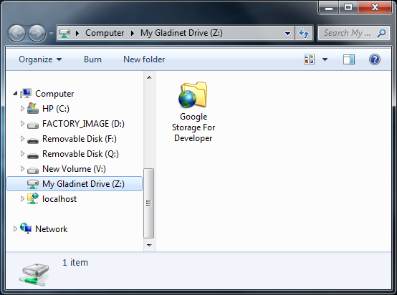Image resolution: width=397 pixels, height=295 pixels.
Task: Click the Removable Disk (F:) icon
Action: coord(33,140)
